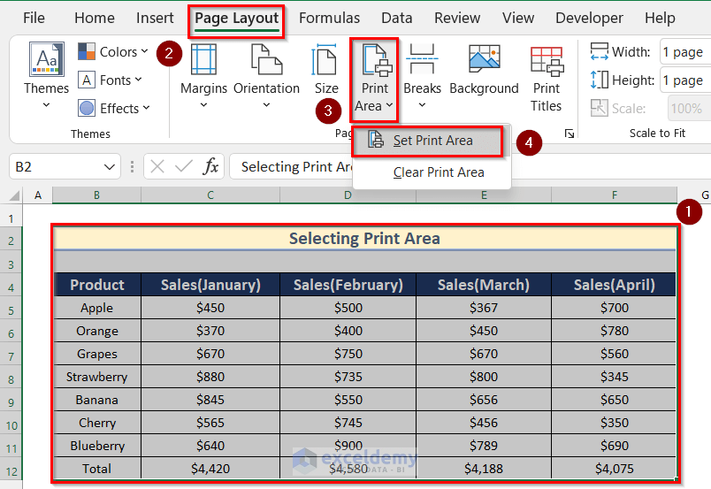Image resolution: width=711 pixels, height=489 pixels.
Task: Open the Review ribbon tab
Action: (x=457, y=18)
